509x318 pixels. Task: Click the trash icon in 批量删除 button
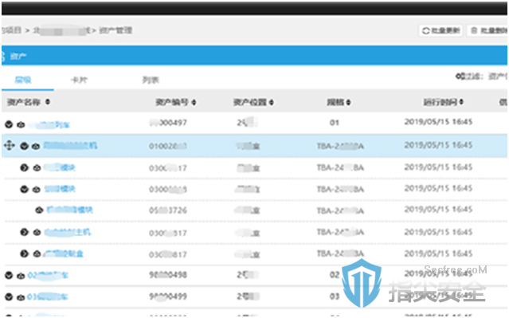click(474, 30)
